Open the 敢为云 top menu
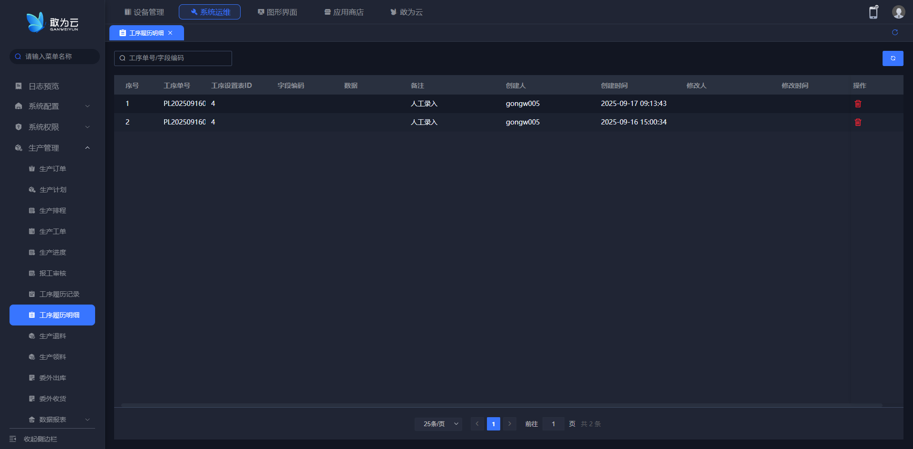Screen dimensions: 913x449 point(407,12)
